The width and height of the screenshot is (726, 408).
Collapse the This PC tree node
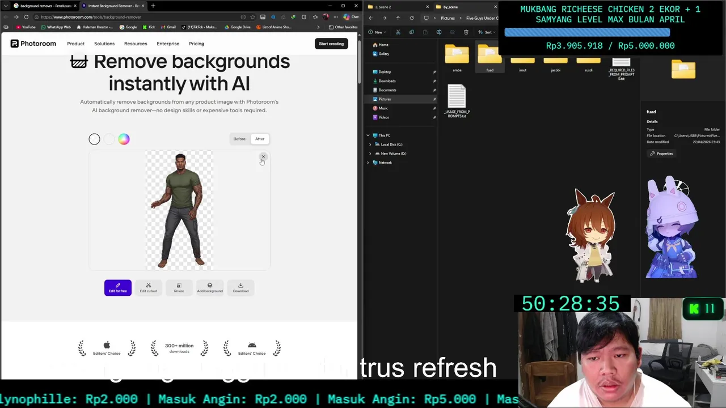pos(368,135)
